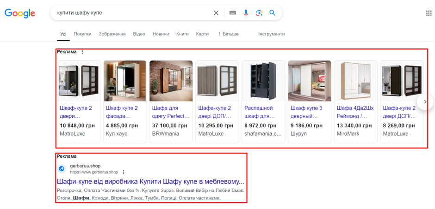
Task: Select the Усі tab
Action: tap(63, 34)
